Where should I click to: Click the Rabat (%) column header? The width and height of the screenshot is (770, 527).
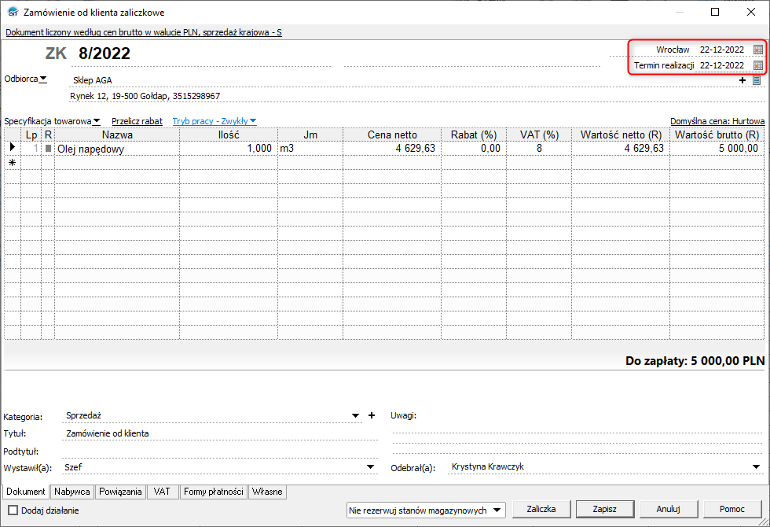pyautogui.click(x=474, y=135)
